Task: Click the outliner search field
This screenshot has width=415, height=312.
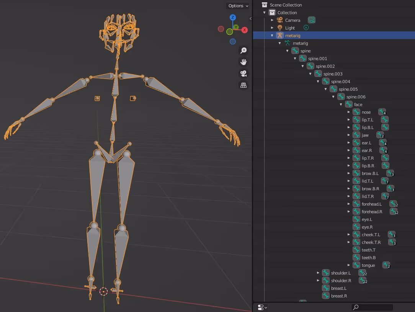Action: pos(372,307)
